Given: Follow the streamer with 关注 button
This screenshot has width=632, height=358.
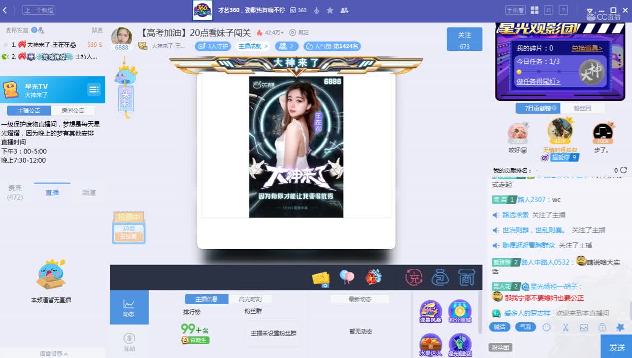Looking at the screenshot, I should (x=464, y=39).
